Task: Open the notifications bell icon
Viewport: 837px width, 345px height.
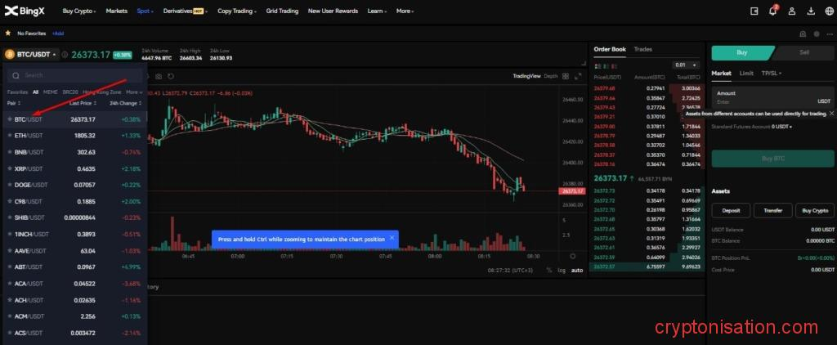Action: [772, 11]
